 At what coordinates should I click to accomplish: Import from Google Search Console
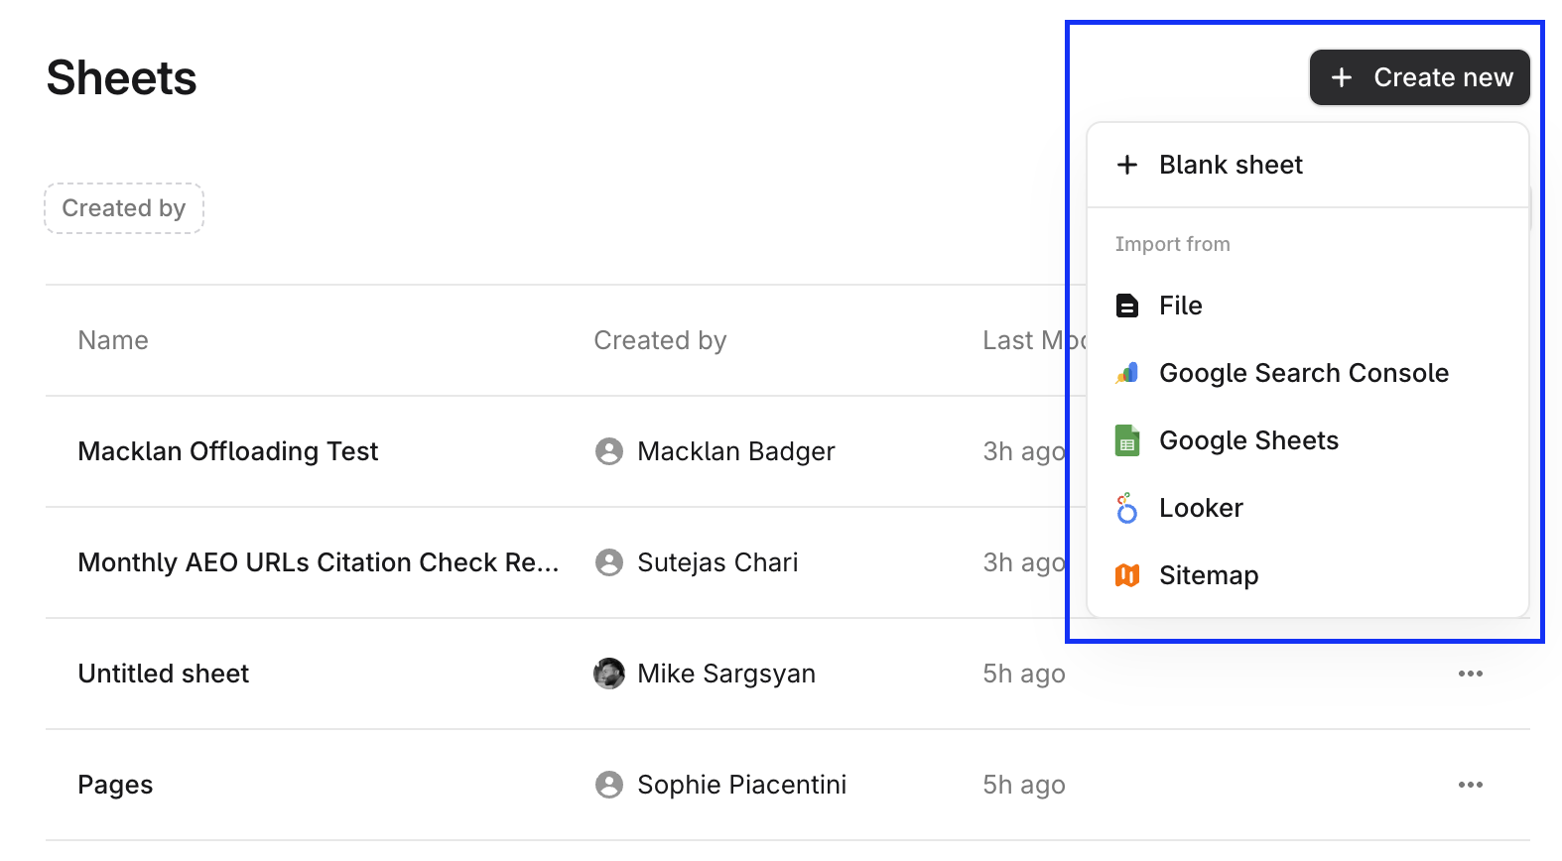1308,373
